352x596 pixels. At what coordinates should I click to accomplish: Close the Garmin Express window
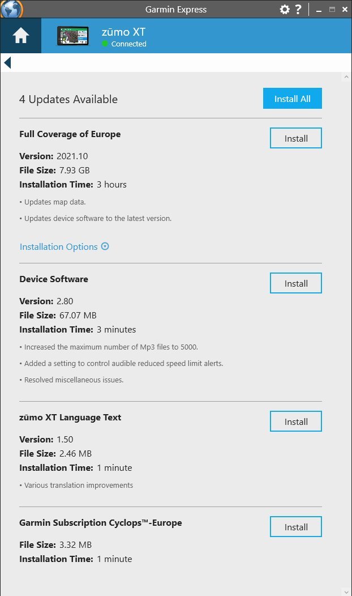(345, 9)
